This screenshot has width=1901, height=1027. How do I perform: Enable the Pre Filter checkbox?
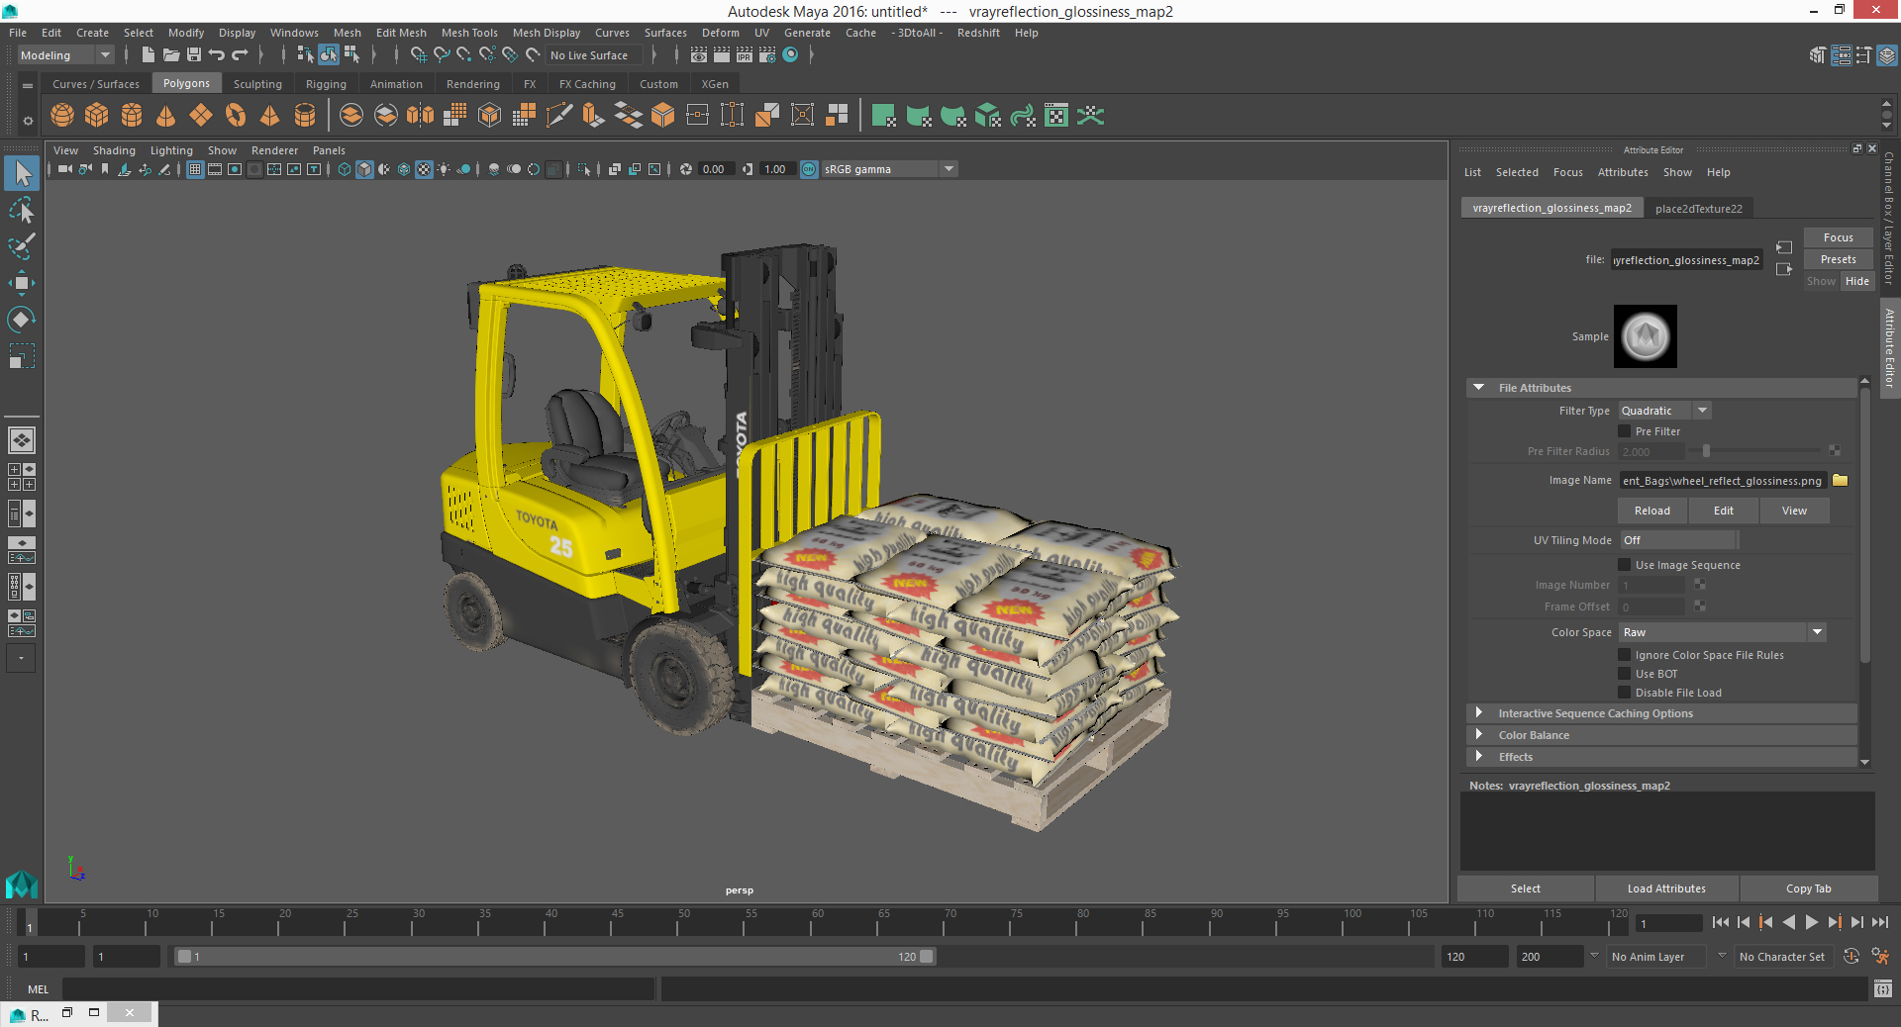pos(1624,431)
